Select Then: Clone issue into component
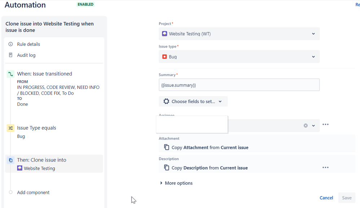Screen dimensions: 360x208 (x=54, y=164)
